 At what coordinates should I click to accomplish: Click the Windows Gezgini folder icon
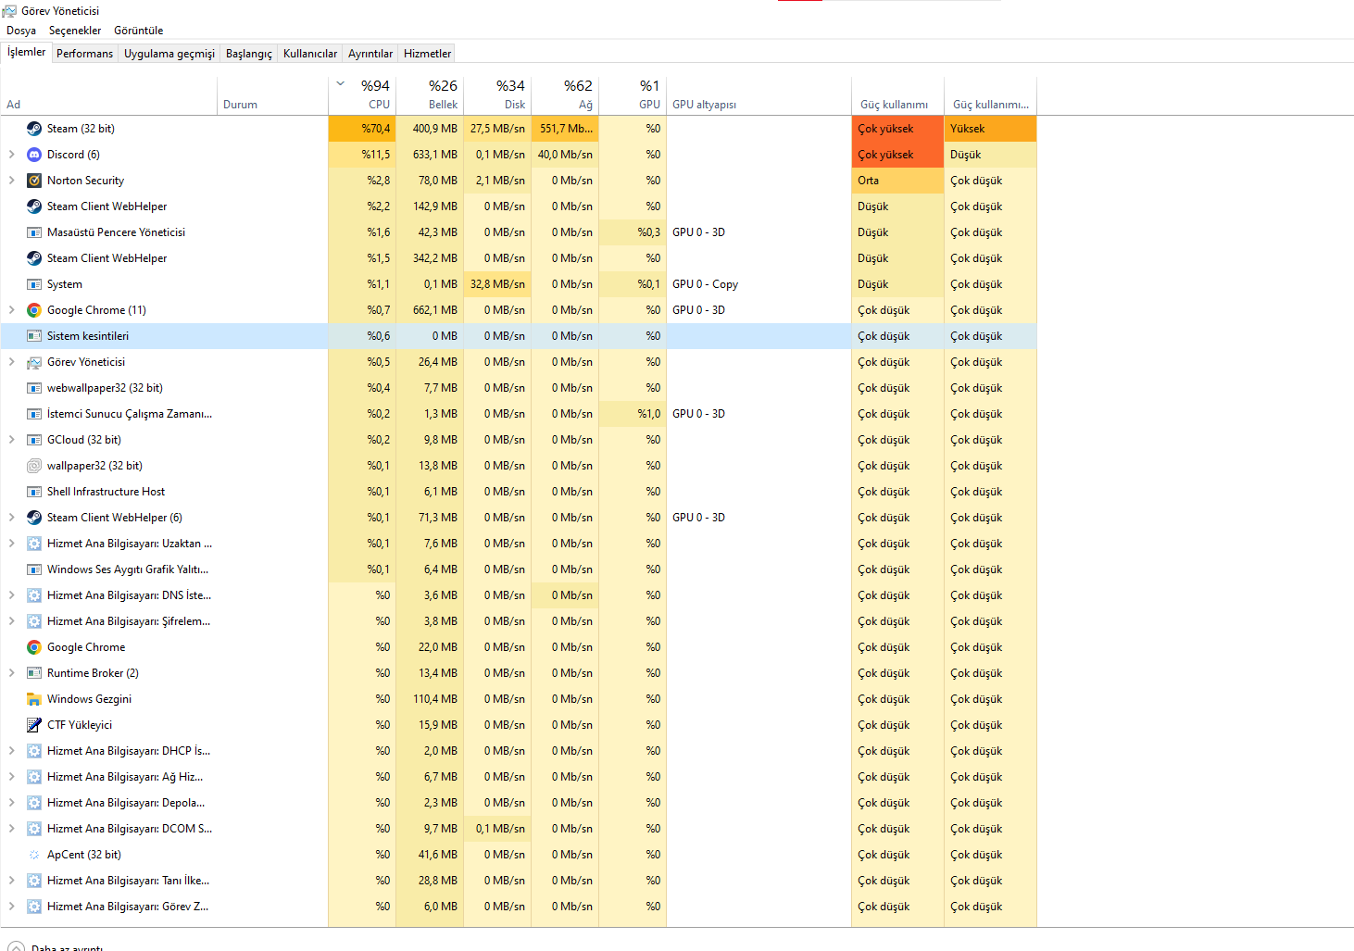[x=34, y=699]
